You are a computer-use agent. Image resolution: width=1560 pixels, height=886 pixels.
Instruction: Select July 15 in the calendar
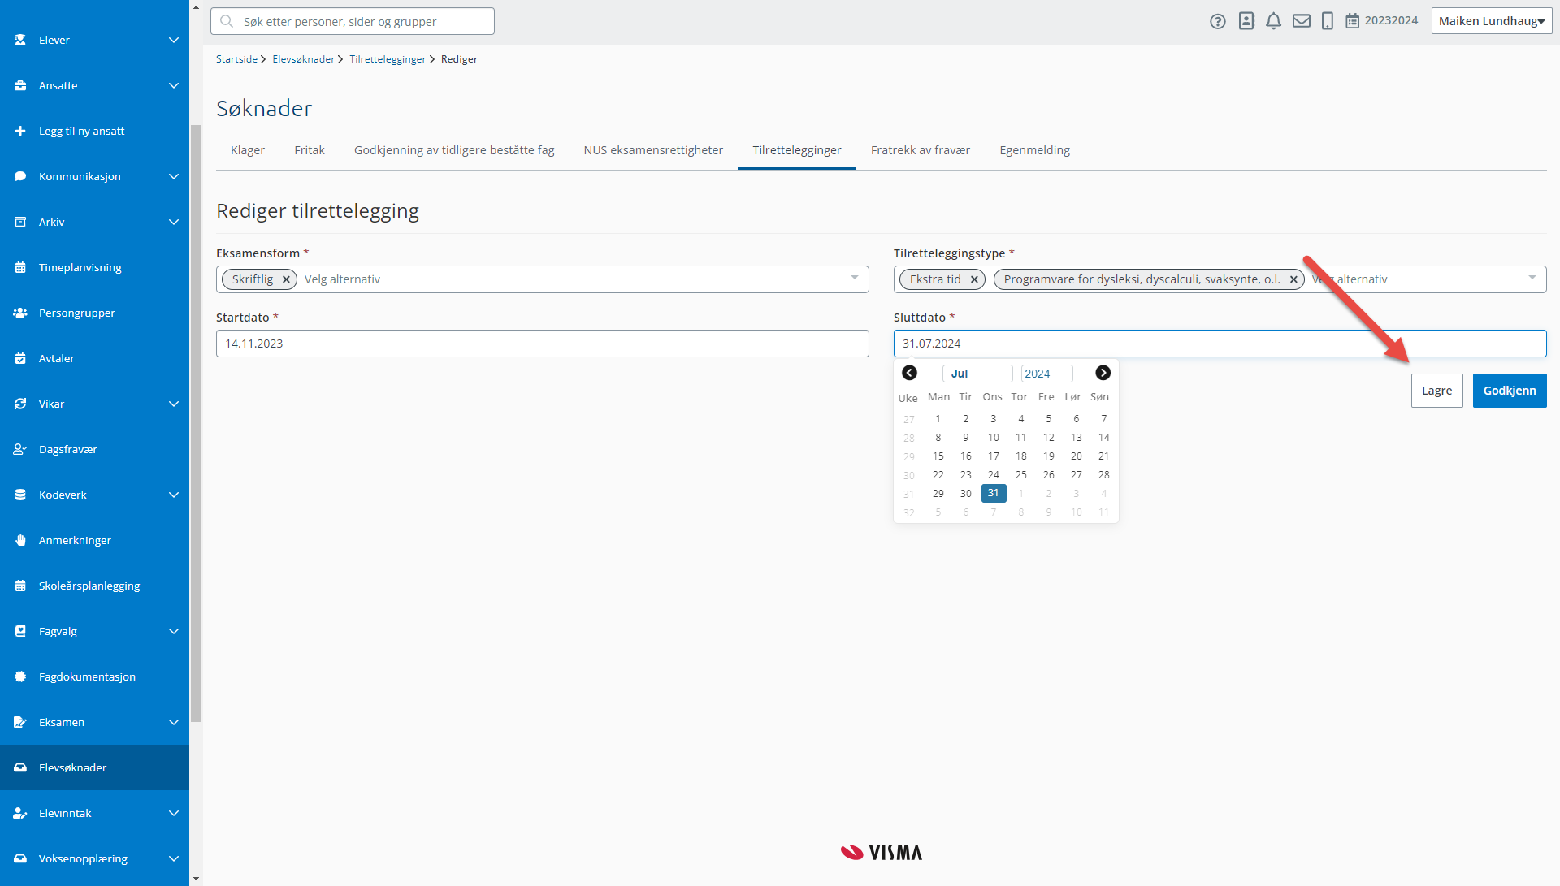click(x=938, y=456)
